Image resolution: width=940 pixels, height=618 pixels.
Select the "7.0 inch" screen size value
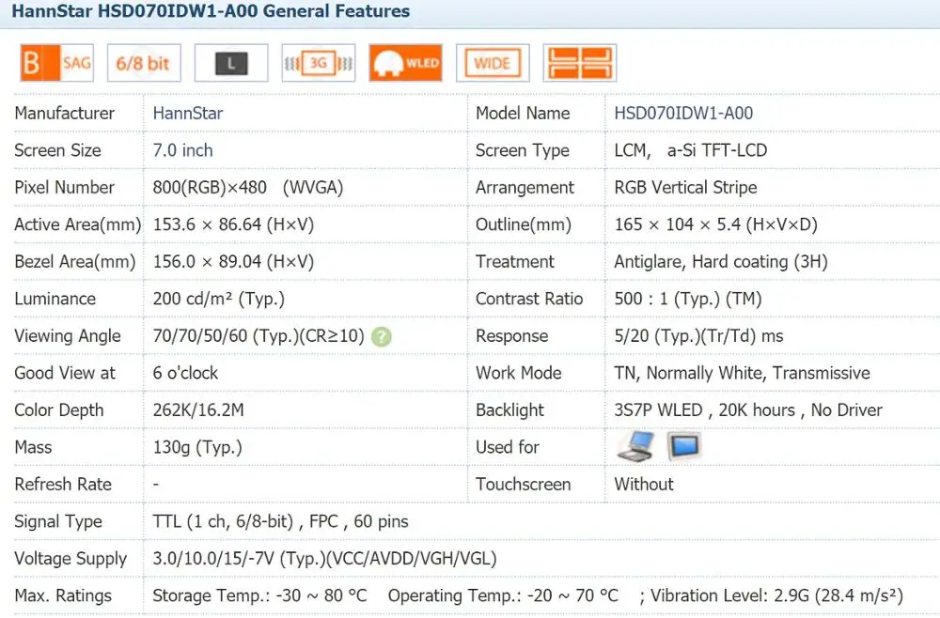tap(183, 150)
